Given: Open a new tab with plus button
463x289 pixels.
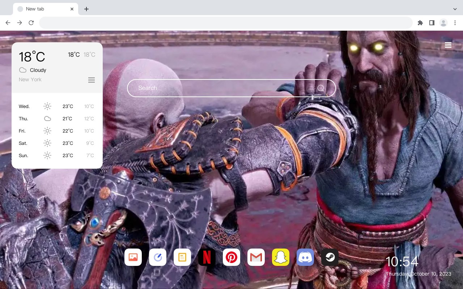Looking at the screenshot, I should pyautogui.click(x=86, y=9).
